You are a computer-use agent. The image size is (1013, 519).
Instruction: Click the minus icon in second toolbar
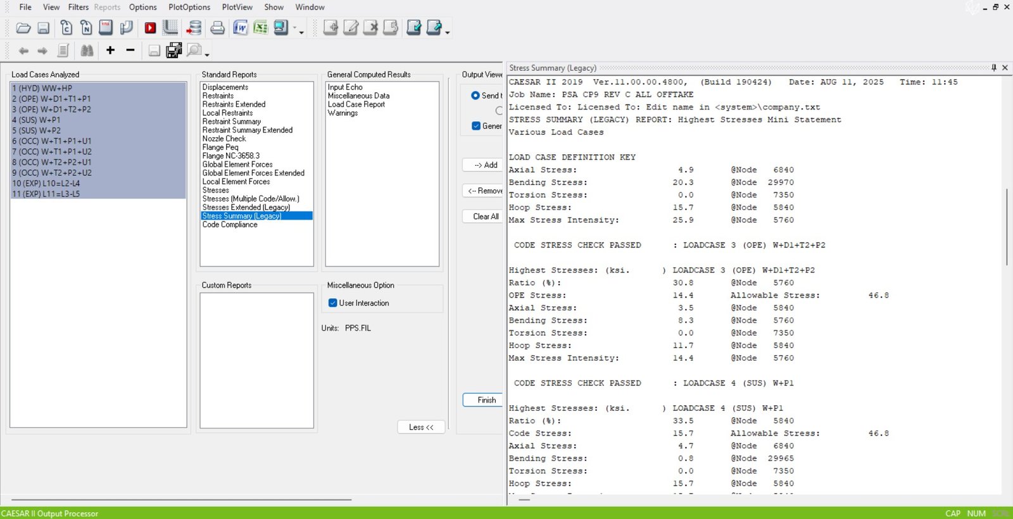pyautogui.click(x=130, y=50)
